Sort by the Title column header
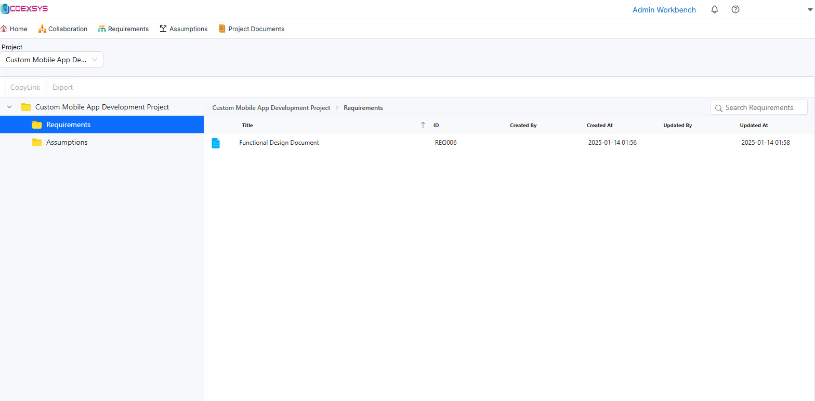The width and height of the screenshot is (815, 401). click(247, 126)
